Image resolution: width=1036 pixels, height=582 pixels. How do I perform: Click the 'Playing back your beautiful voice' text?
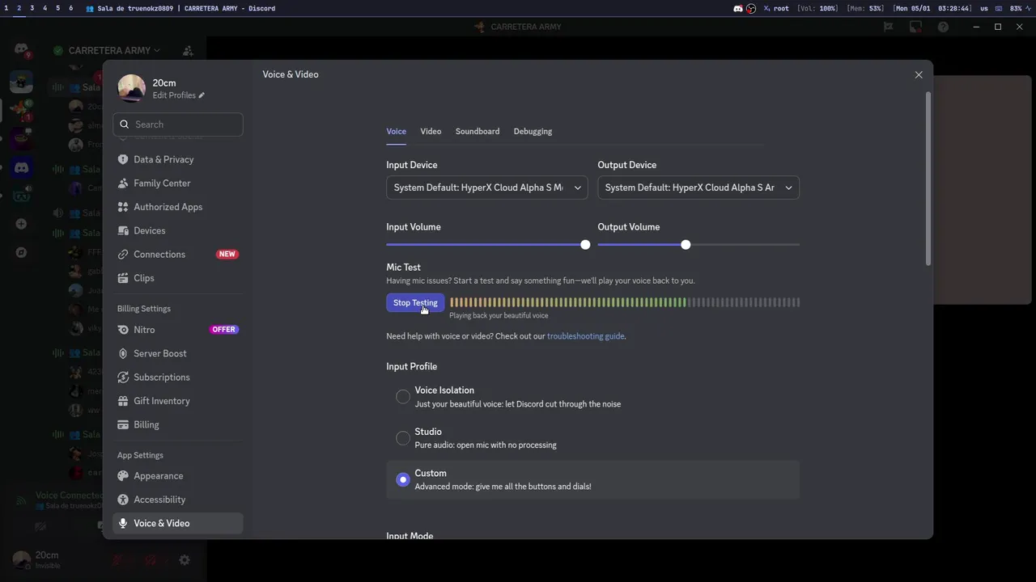(x=499, y=316)
